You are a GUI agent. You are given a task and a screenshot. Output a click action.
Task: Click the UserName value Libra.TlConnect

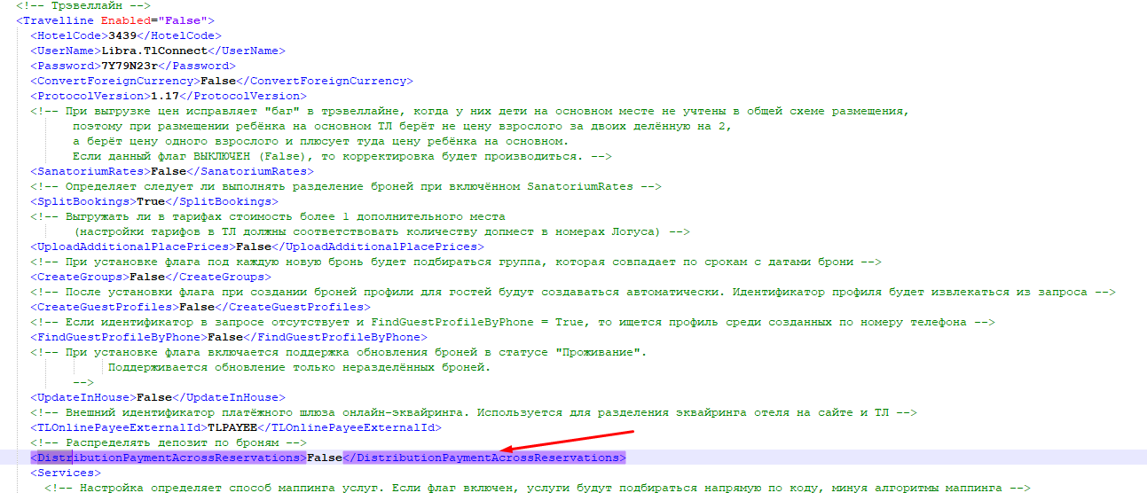tap(154, 51)
